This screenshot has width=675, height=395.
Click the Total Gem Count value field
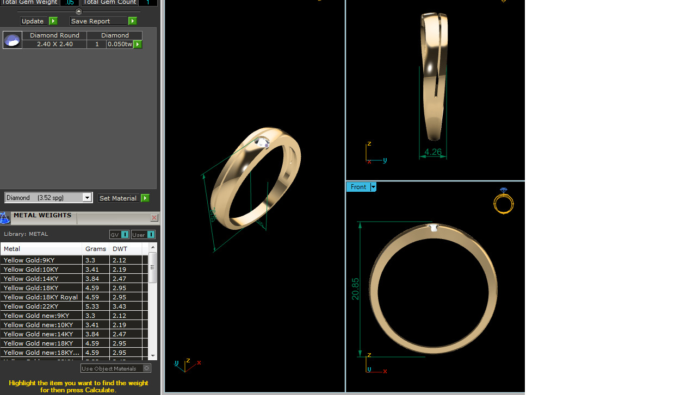tap(147, 3)
